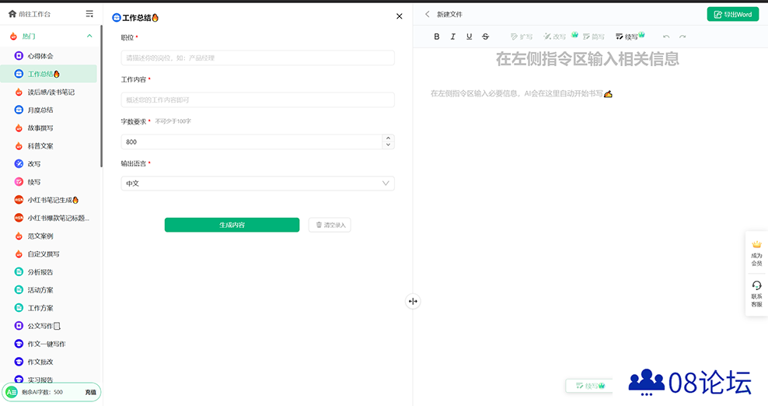
Task: Open the 输出语言 dropdown showing 中文
Action: [257, 184]
